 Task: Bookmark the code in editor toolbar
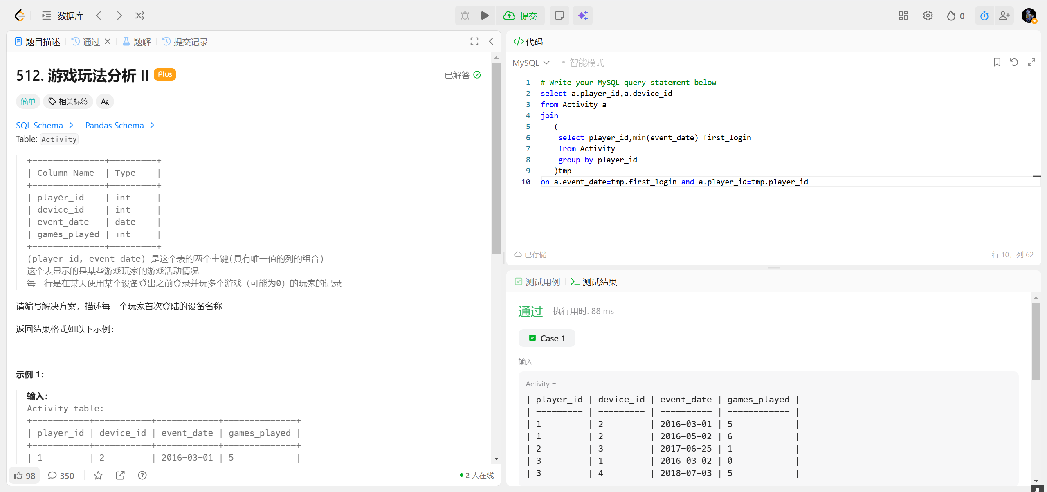(x=997, y=62)
